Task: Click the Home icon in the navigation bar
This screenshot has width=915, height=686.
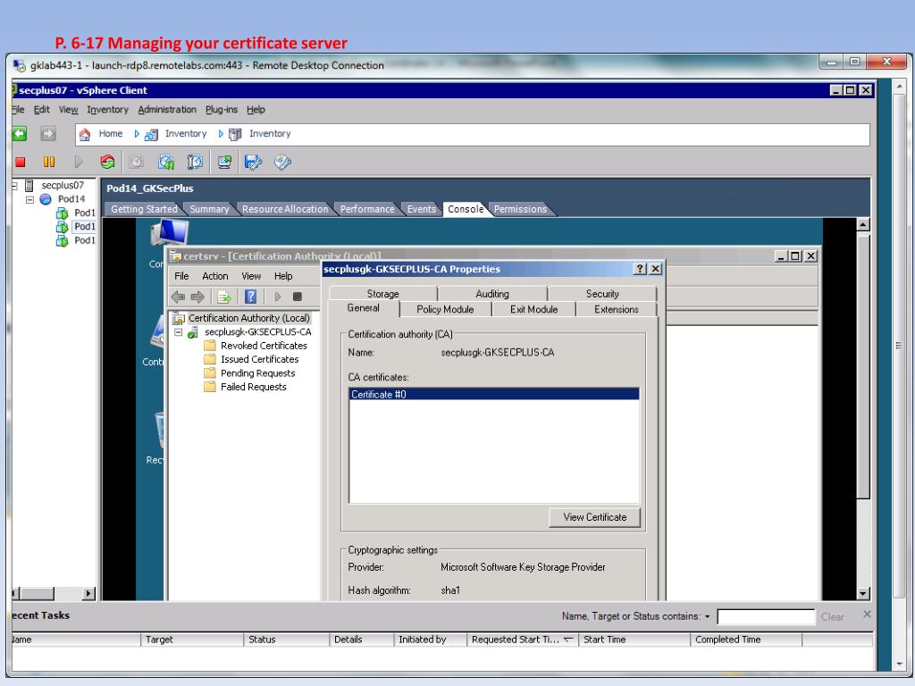Action: coord(85,134)
